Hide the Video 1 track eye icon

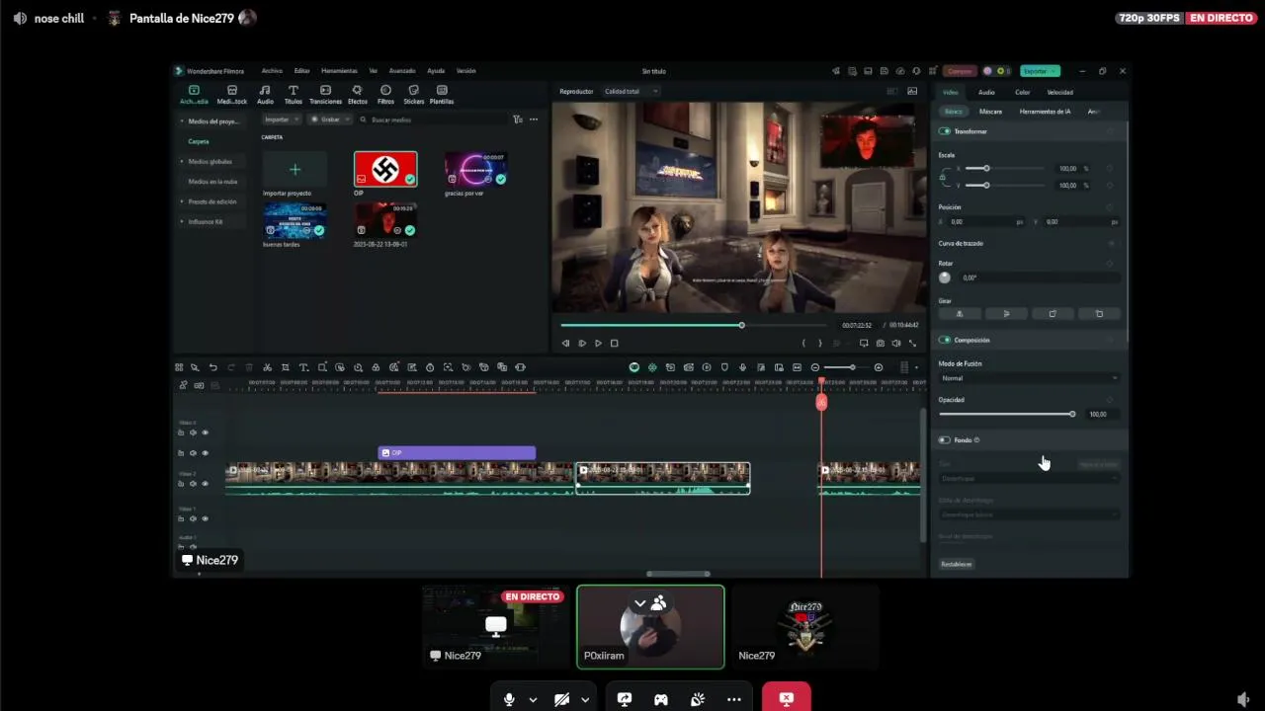click(x=205, y=518)
